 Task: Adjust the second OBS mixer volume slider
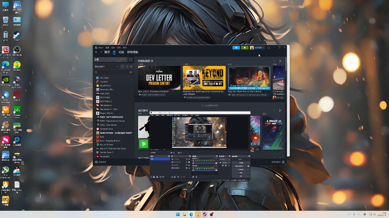point(205,170)
